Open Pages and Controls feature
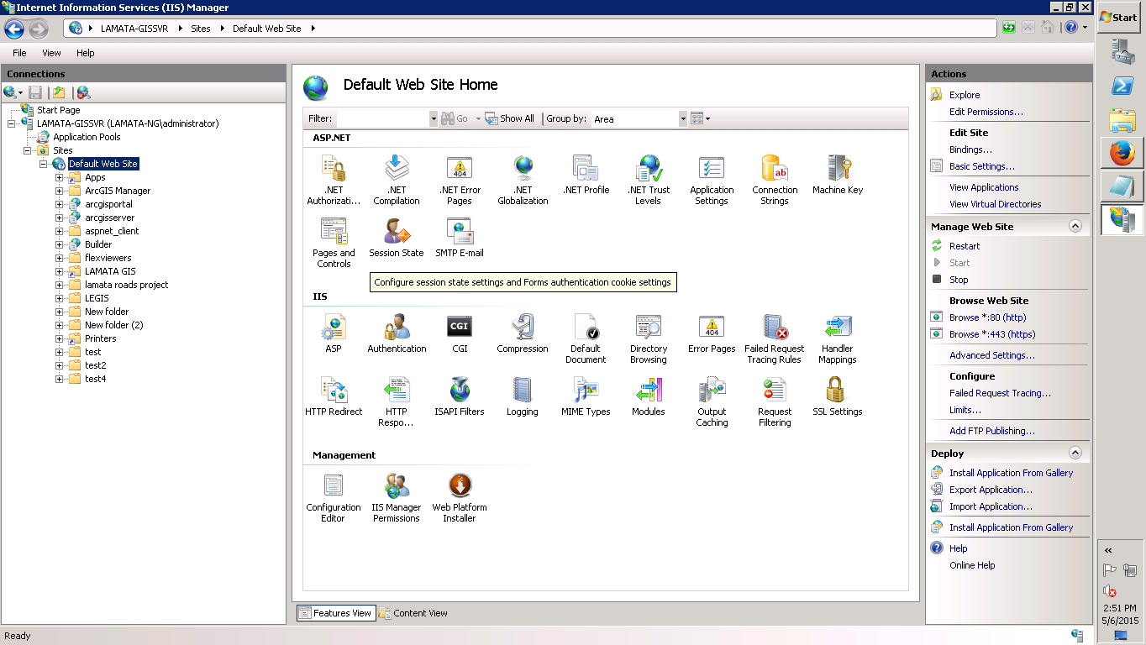 click(x=334, y=243)
